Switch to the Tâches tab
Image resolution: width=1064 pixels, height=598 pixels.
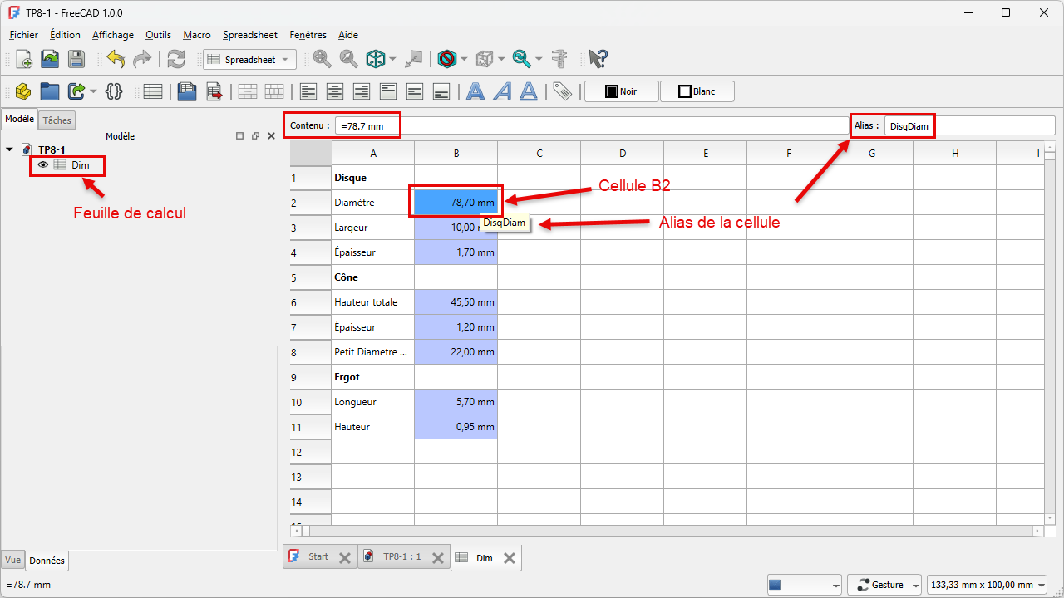pyautogui.click(x=57, y=120)
